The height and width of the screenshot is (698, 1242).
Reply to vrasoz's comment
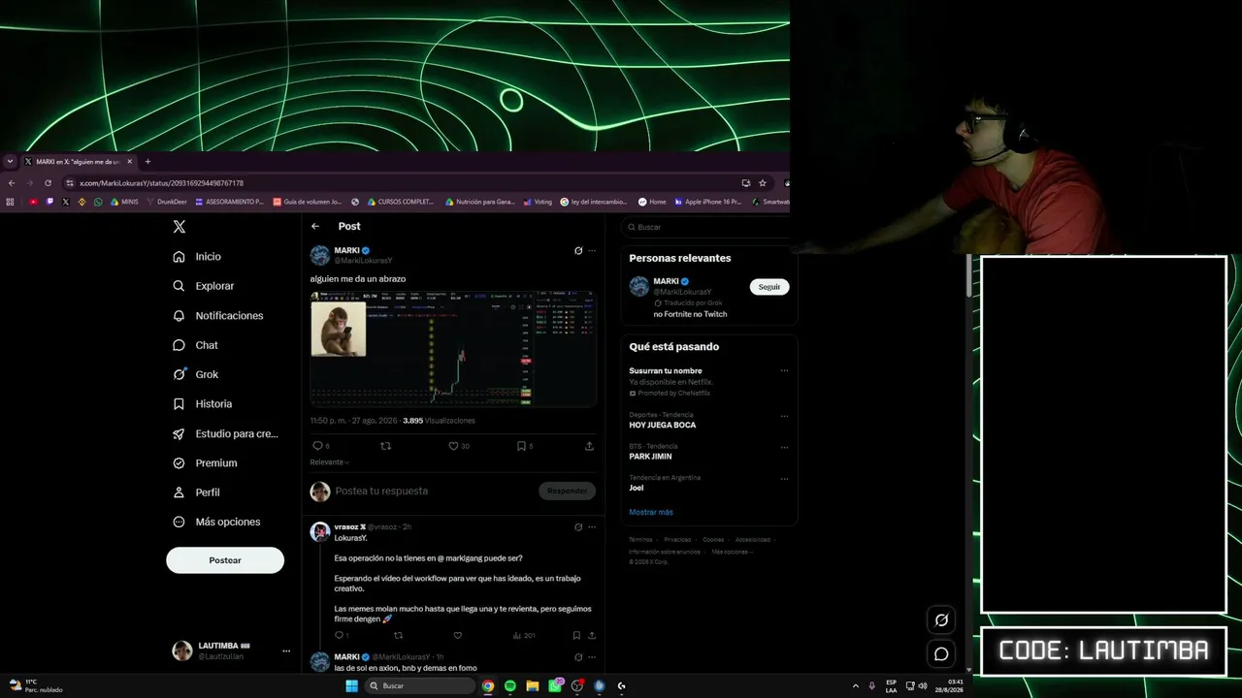341,636
